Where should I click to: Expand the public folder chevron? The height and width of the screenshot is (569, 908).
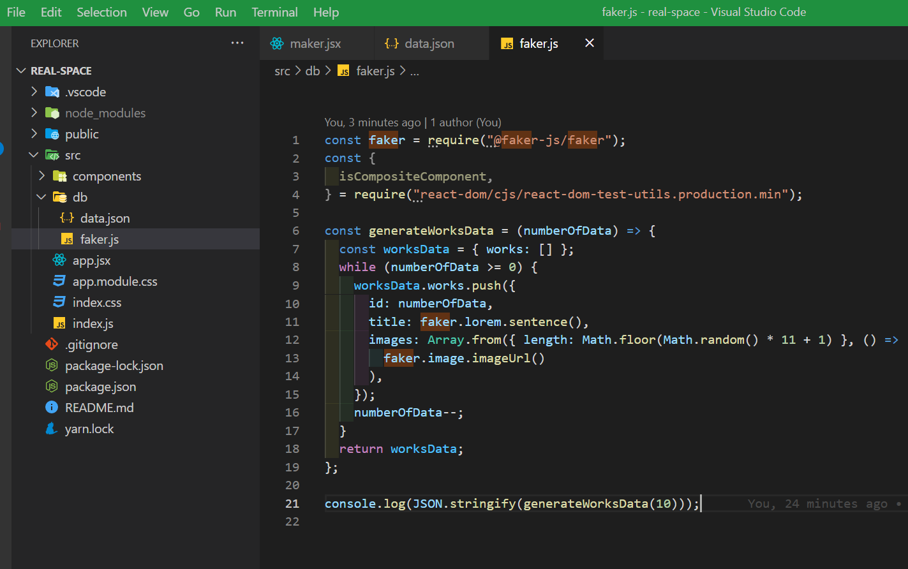34,134
